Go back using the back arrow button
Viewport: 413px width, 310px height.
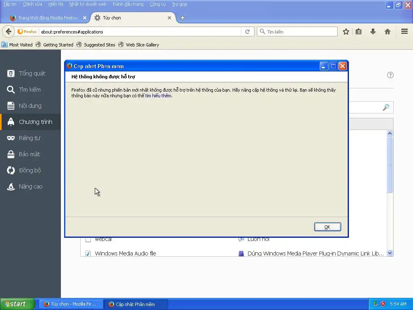click(8, 31)
